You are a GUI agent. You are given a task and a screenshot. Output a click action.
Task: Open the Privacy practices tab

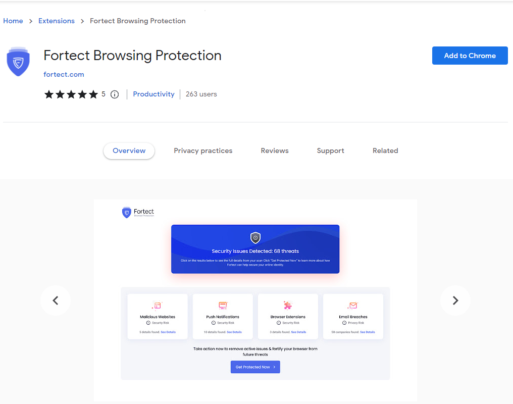tap(203, 150)
